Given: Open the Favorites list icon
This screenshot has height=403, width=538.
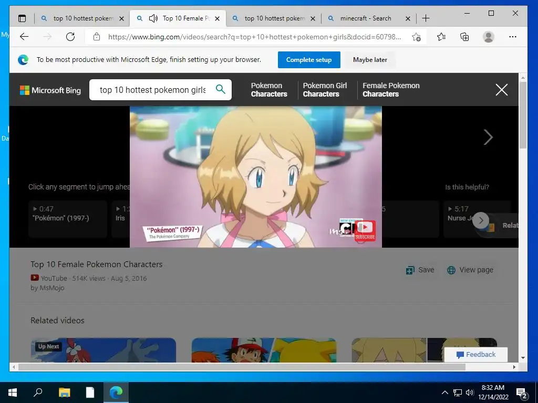Looking at the screenshot, I should [x=441, y=37].
